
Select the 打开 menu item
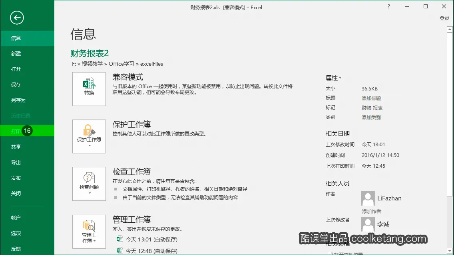pos(27,69)
